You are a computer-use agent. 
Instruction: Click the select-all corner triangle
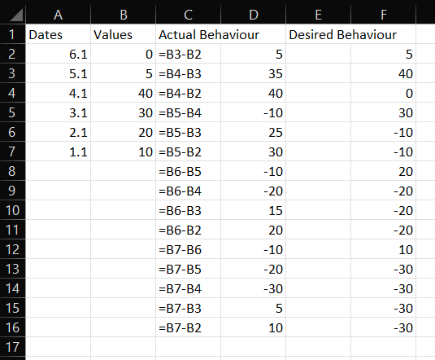(x=16, y=15)
